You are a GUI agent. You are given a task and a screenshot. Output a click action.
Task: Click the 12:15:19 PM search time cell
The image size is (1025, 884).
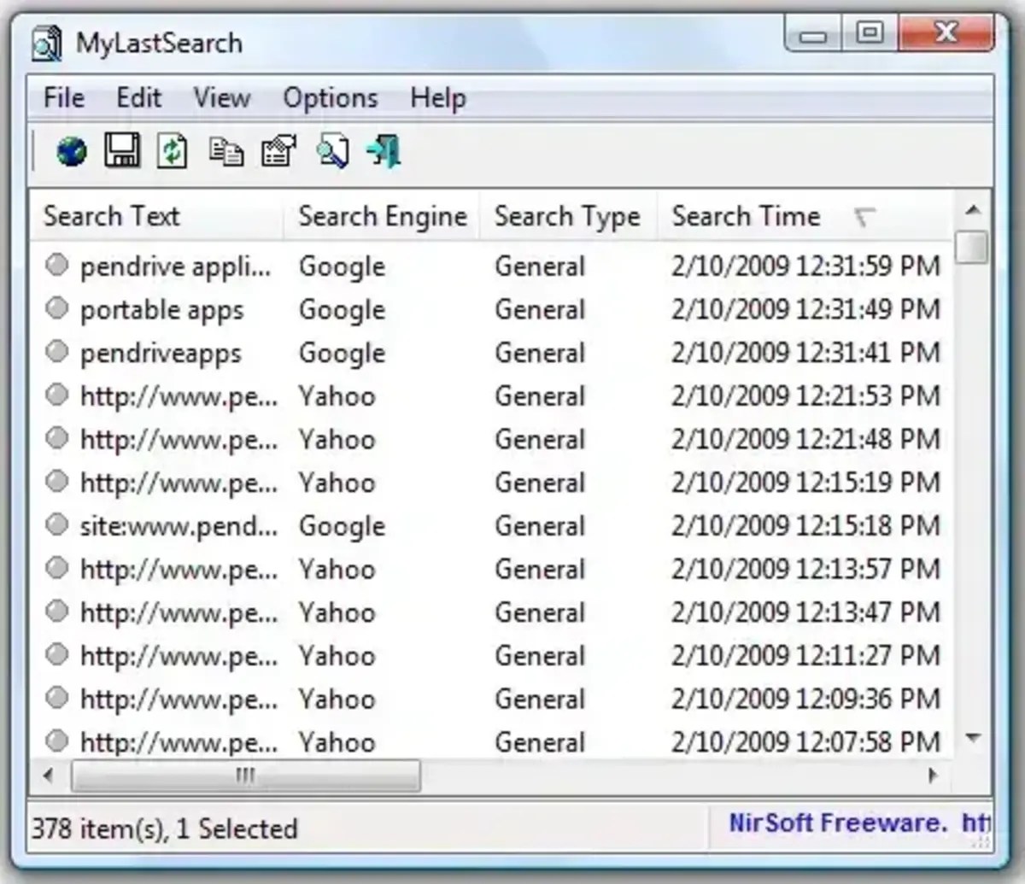point(805,483)
